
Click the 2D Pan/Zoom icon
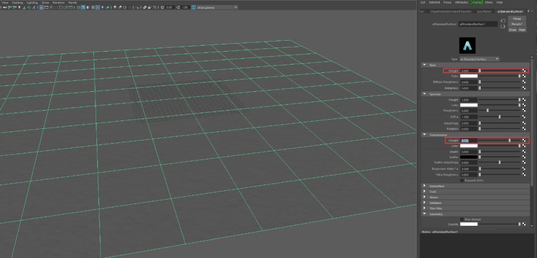[x=29, y=7]
